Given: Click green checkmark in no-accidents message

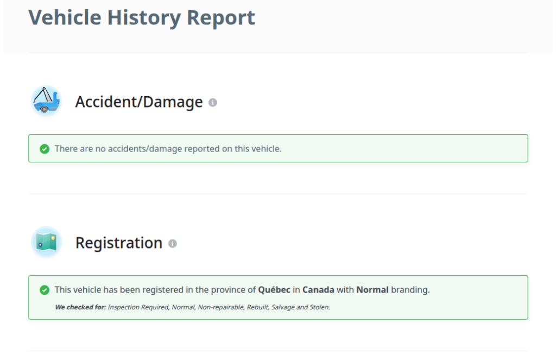Looking at the screenshot, I should point(45,149).
